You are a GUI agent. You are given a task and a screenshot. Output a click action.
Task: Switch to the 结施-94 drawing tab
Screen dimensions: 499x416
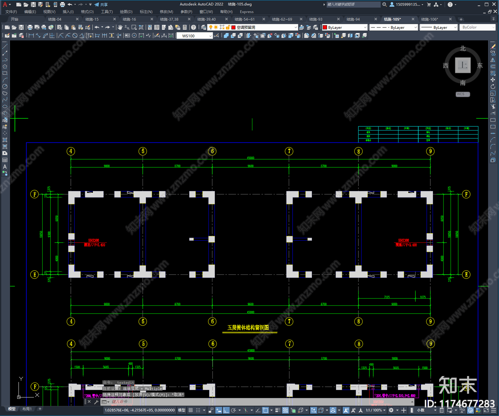pos(353,19)
